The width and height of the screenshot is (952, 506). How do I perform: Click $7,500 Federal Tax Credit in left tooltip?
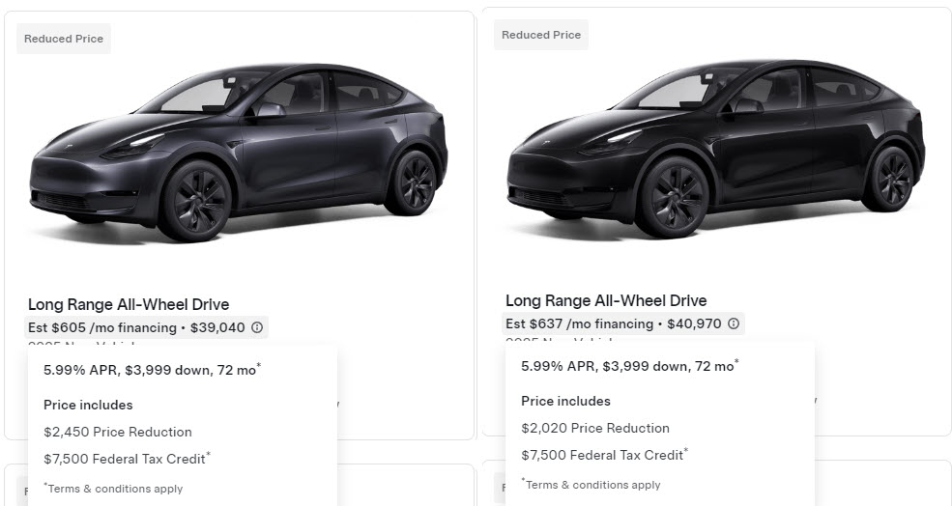pyautogui.click(x=126, y=459)
